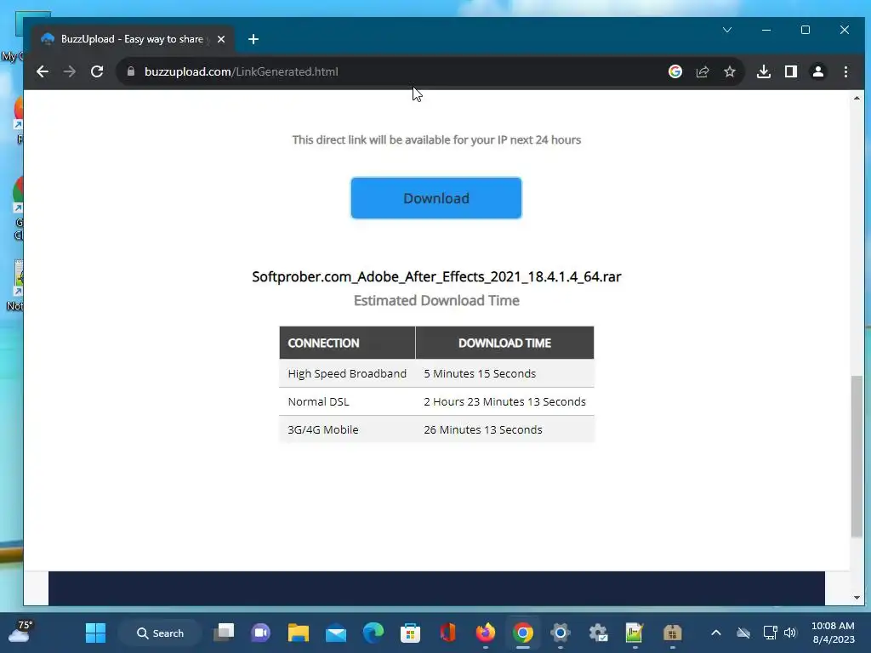Select the High Speed Broadband cell
Viewport: 871px width, 653px height.
point(347,374)
